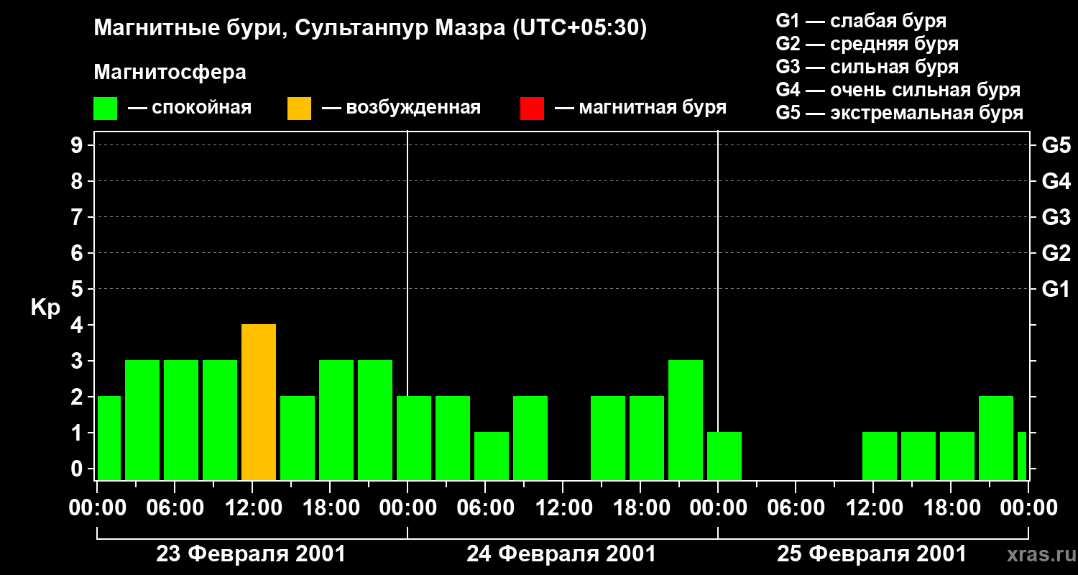Click the 'Магнитосфера' heading

[x=170, y=73]
